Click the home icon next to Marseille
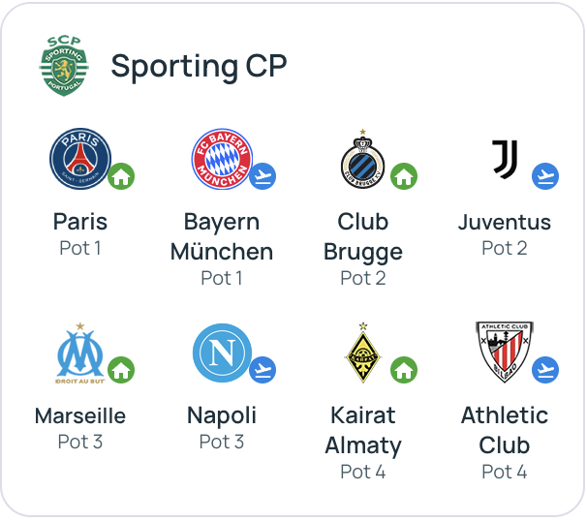Viewport: 587px width, 521px height. 121,370
